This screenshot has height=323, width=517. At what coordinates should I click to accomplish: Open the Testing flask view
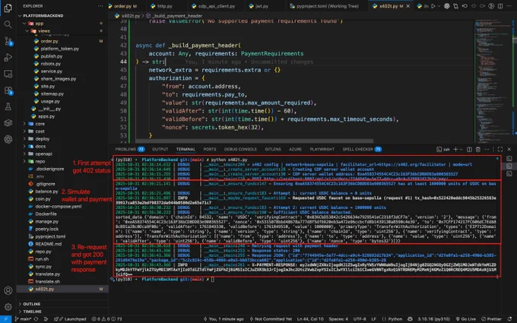pyautogui.click(x=8, y=106)
